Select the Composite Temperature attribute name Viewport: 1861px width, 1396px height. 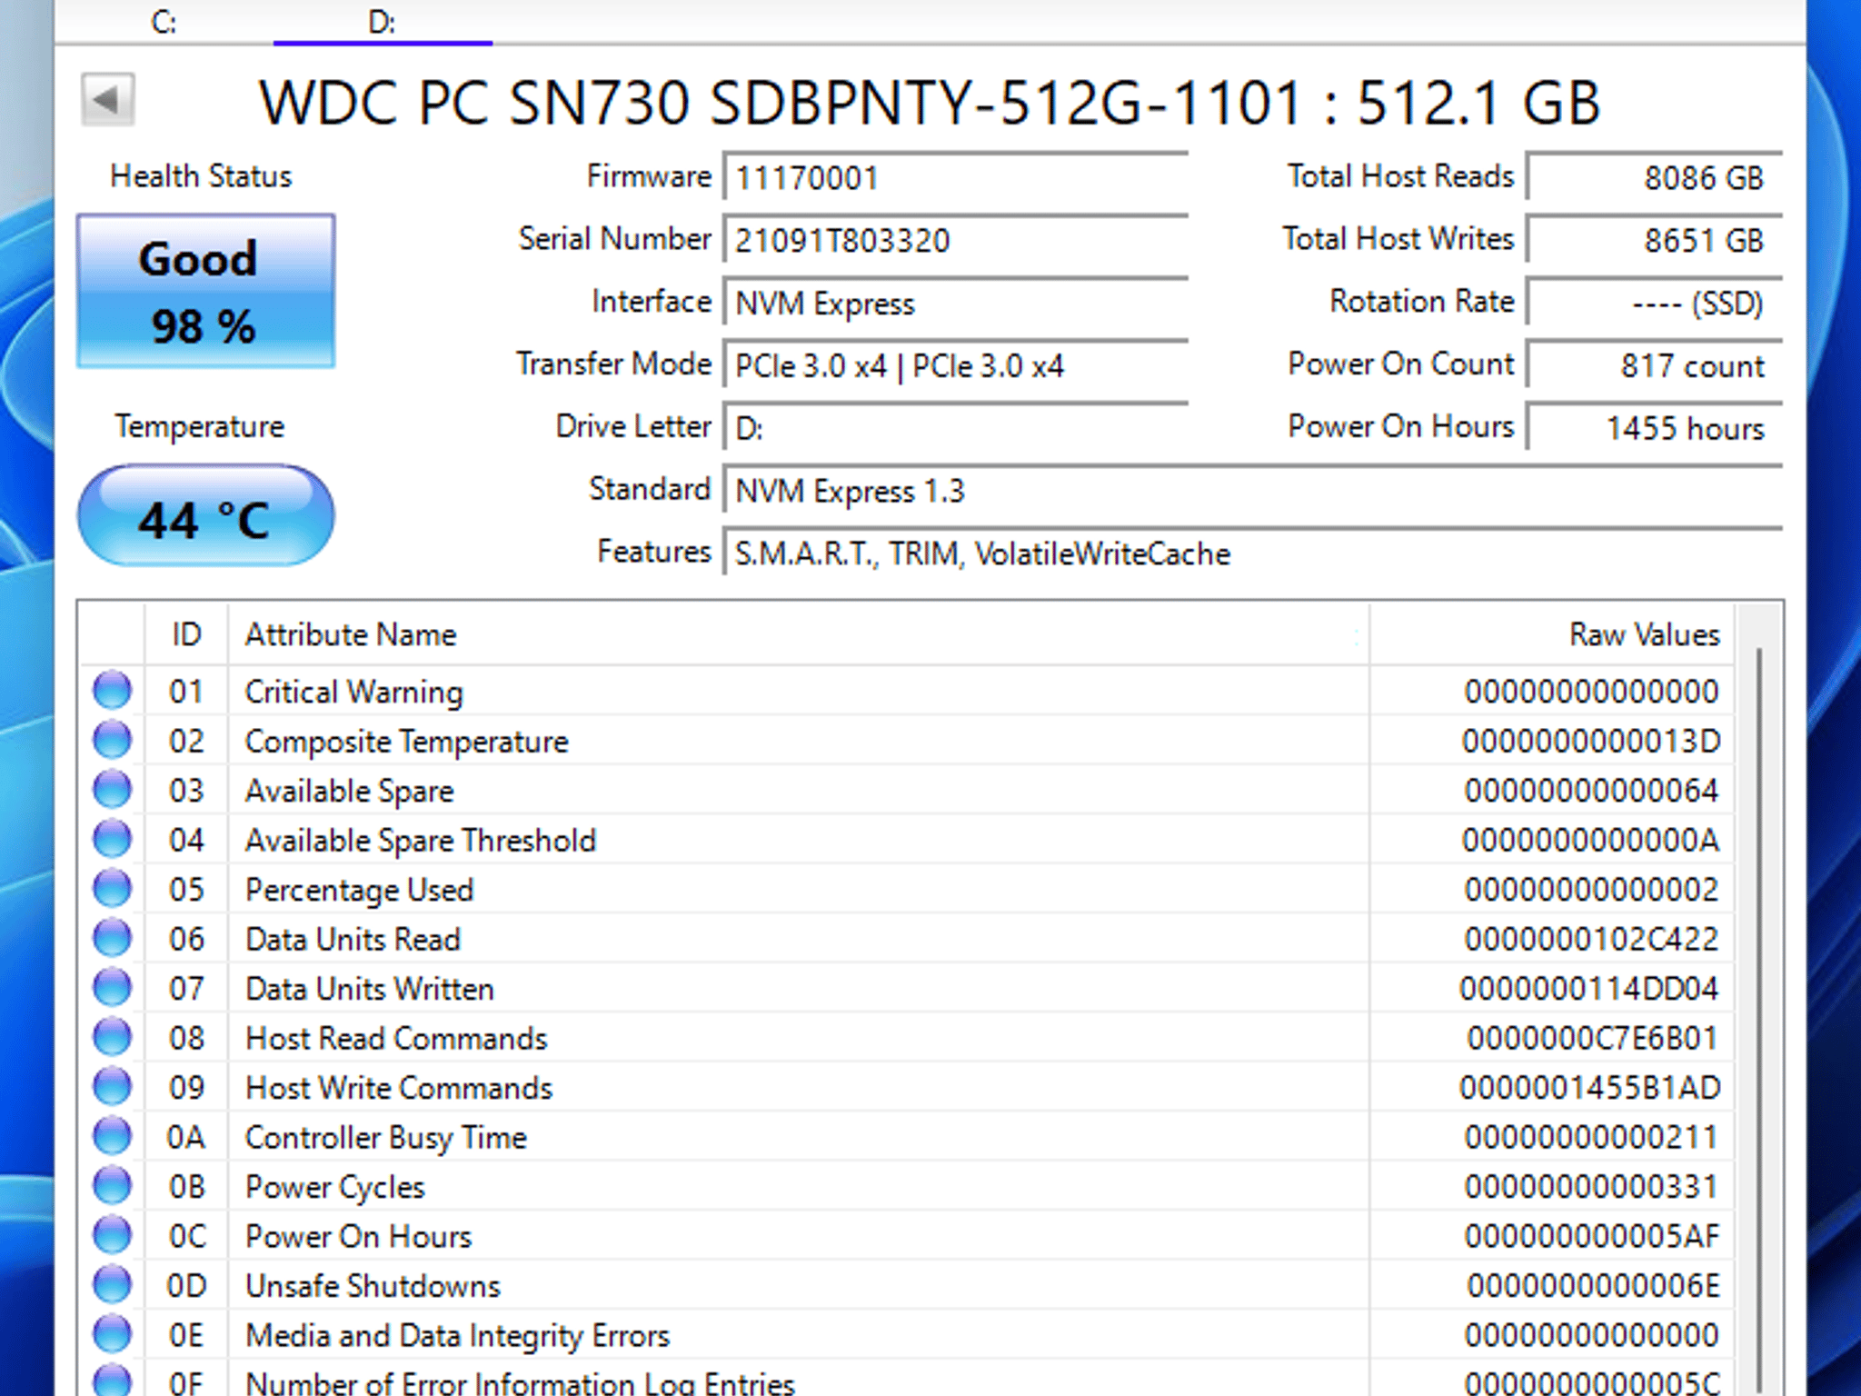click(407, 742)
